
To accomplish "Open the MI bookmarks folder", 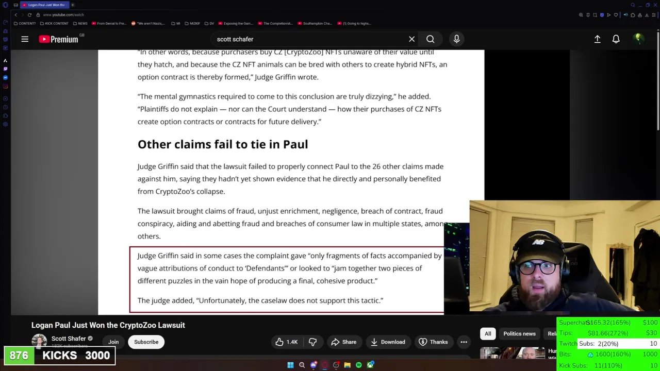I will [x=176, y=23].
